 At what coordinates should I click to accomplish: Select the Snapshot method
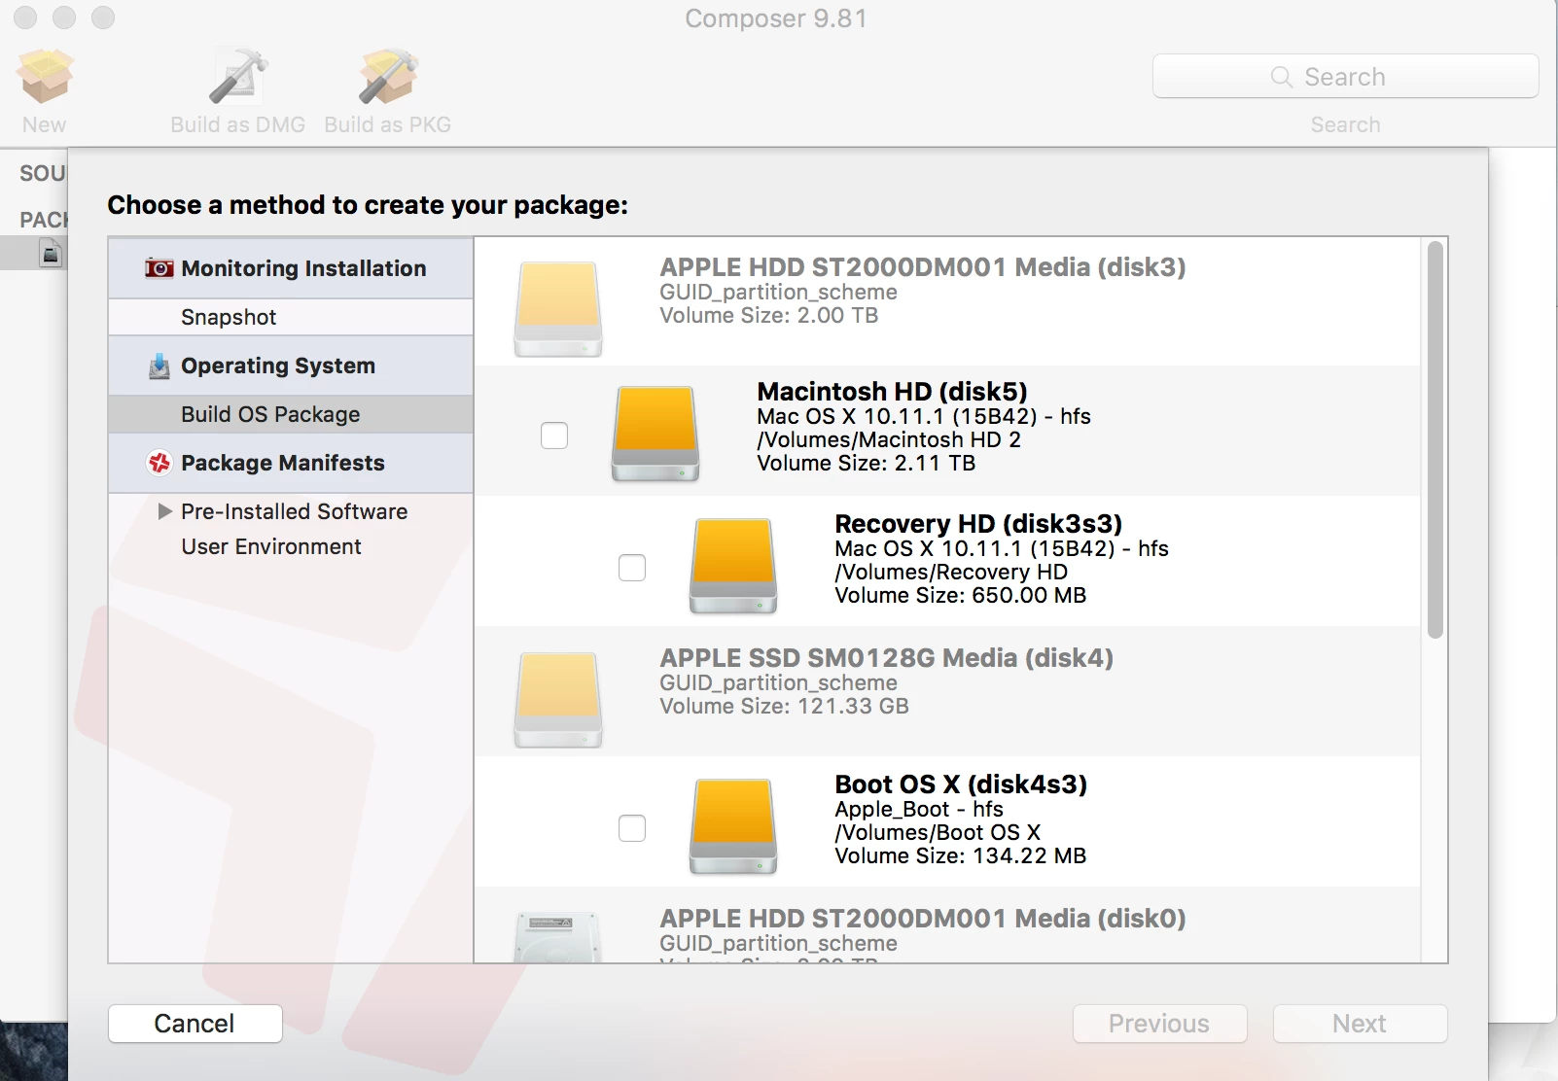(x=291, y=317)
